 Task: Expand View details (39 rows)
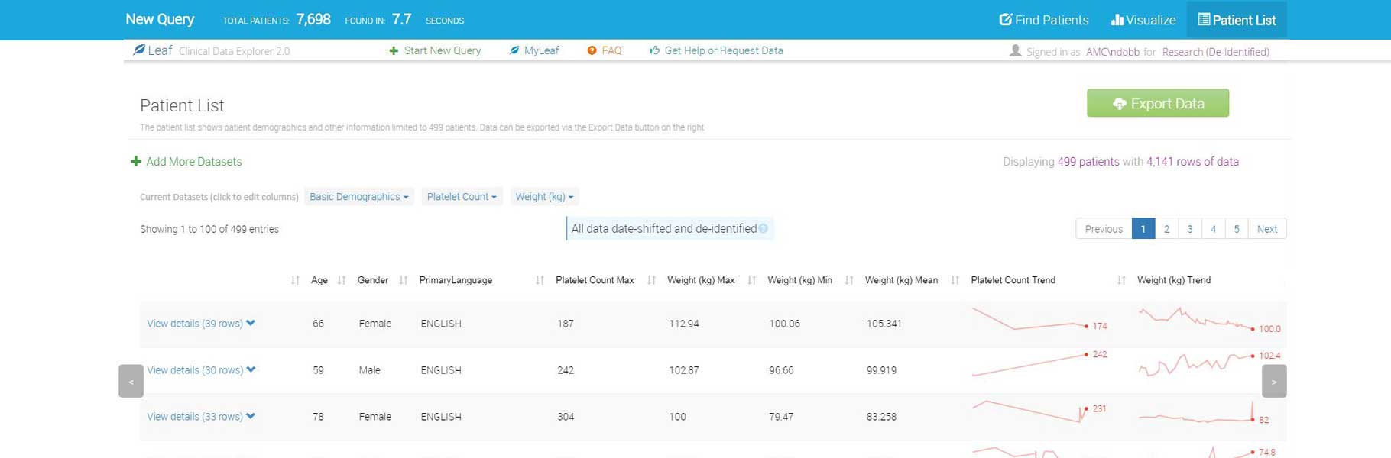(x=201, y=324)
